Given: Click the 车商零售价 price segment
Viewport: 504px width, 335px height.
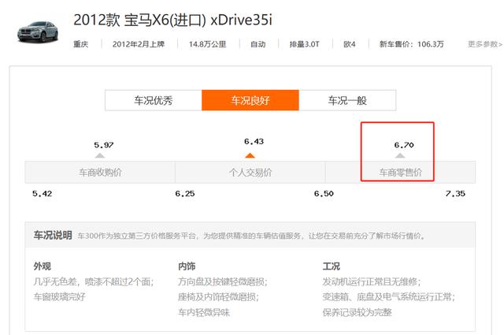Looking at the screenshot, I should point(400,172).
